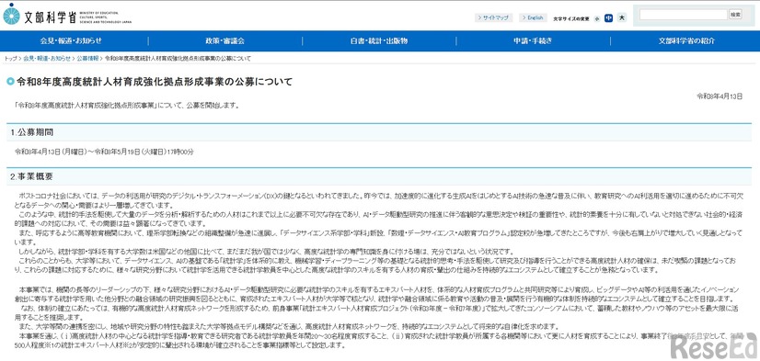Open the 文部科学省の紹介 menu
Viewport: 760px width, 361px height.
[686, 41]
